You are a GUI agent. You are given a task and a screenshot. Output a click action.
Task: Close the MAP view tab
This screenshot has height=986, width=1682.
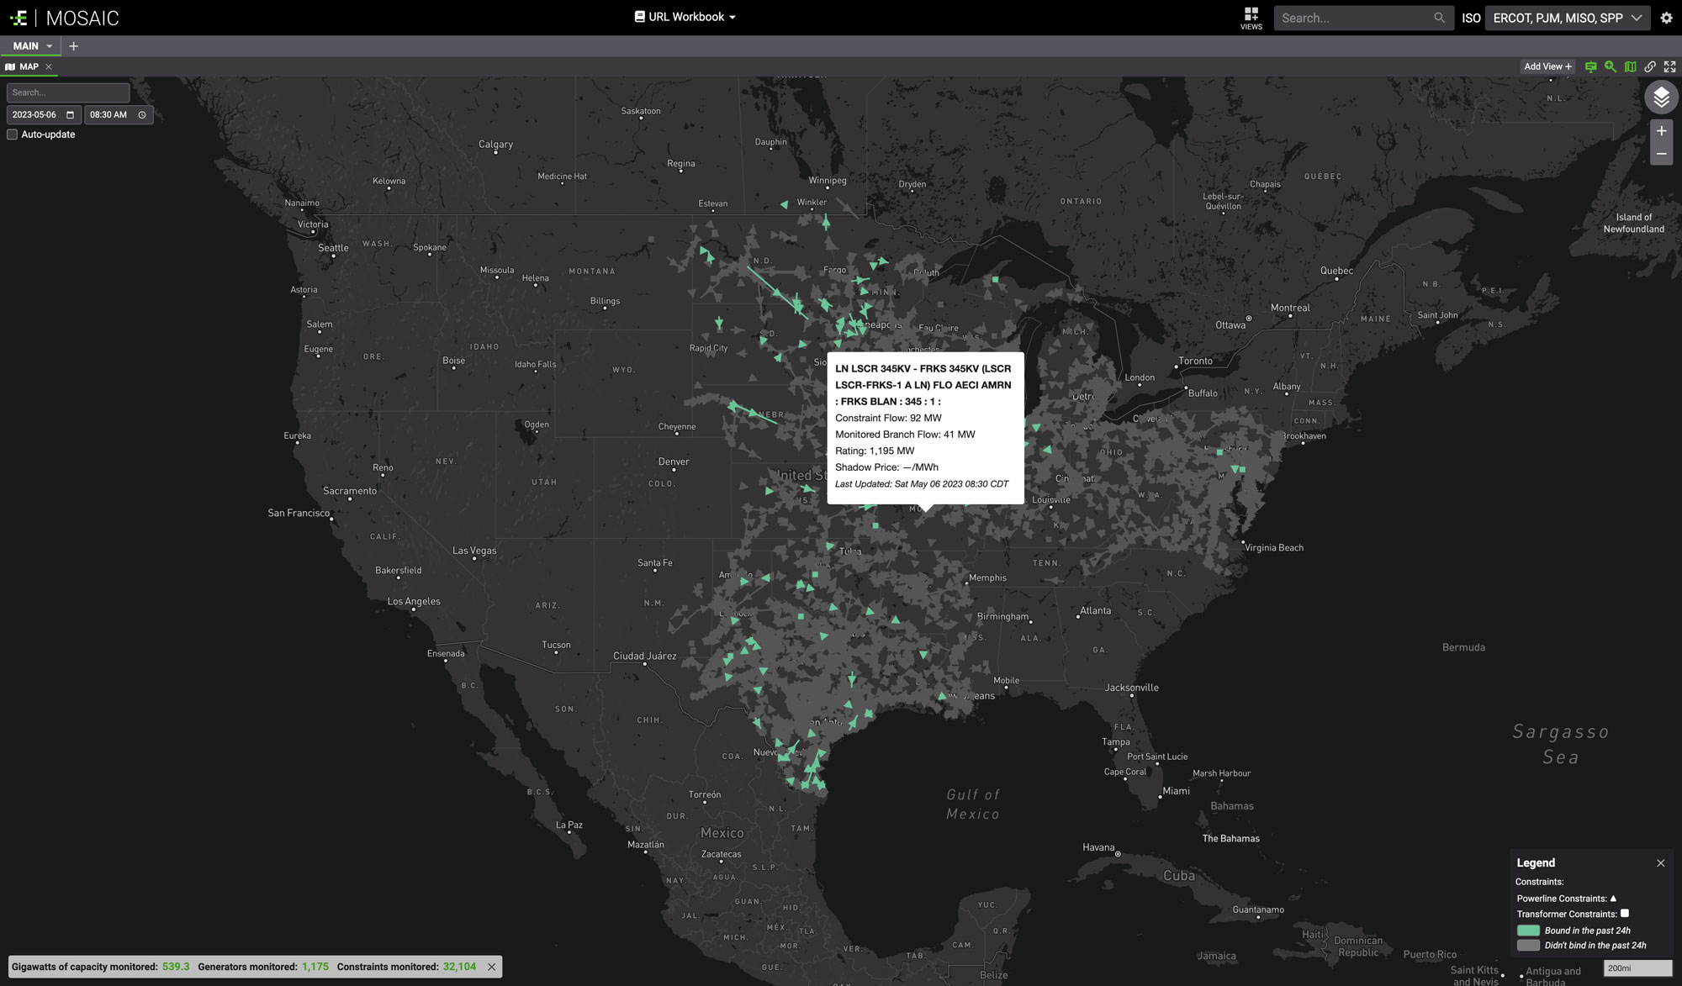click(x=49, y=66)
